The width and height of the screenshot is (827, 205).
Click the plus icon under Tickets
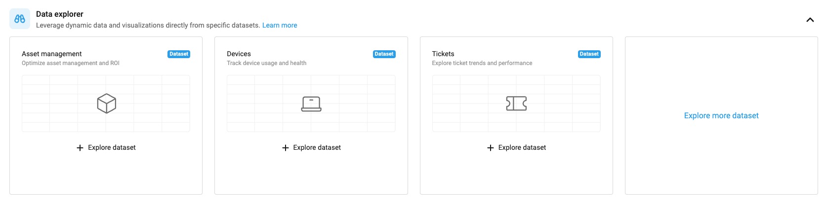pos(490,148)
